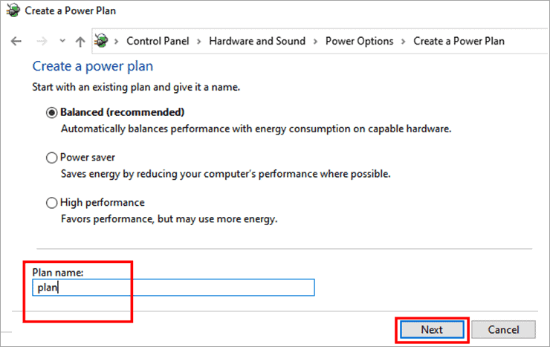The height and width of the screenshot is (347, 550).
Task: Click the Create a Power Plan breadcrumb
Action: pyautogui.click(x=459, y=41)
